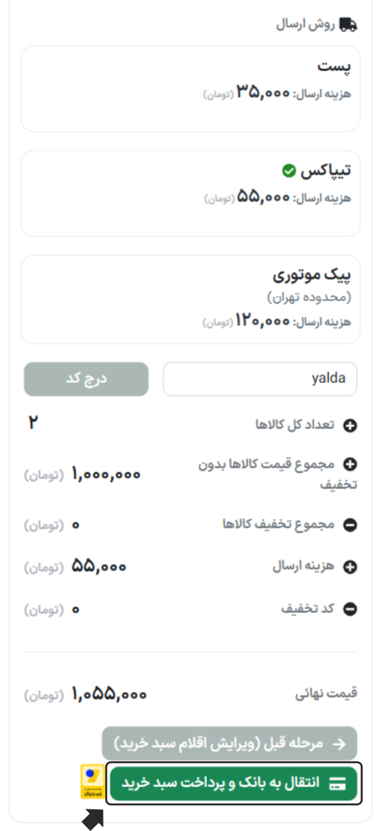379x831 pixels.
Task: Click the green checkmark next to Tipax
Action: point(289,171)
